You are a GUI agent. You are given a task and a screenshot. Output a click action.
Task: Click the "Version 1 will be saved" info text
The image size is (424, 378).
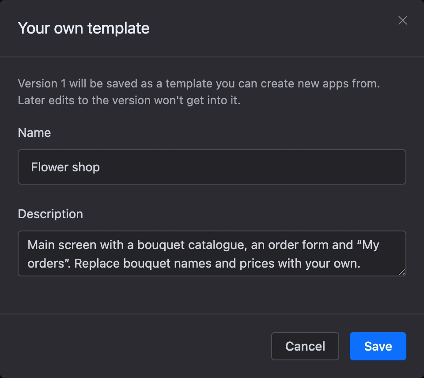click(199, 92)
